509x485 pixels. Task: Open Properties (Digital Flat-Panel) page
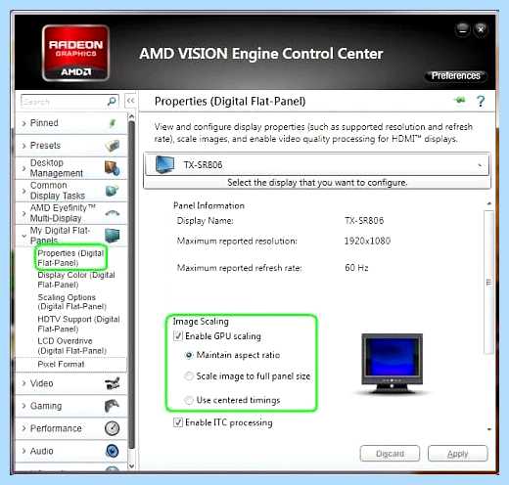[70, 258]
